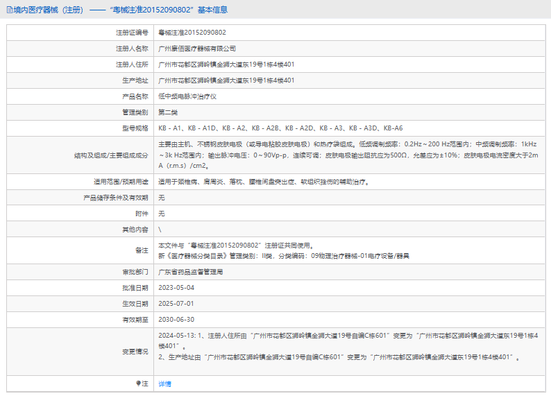Click the 注册人名称 label
The height and width of the screenshot is (396, 551).
coord(132,49)
